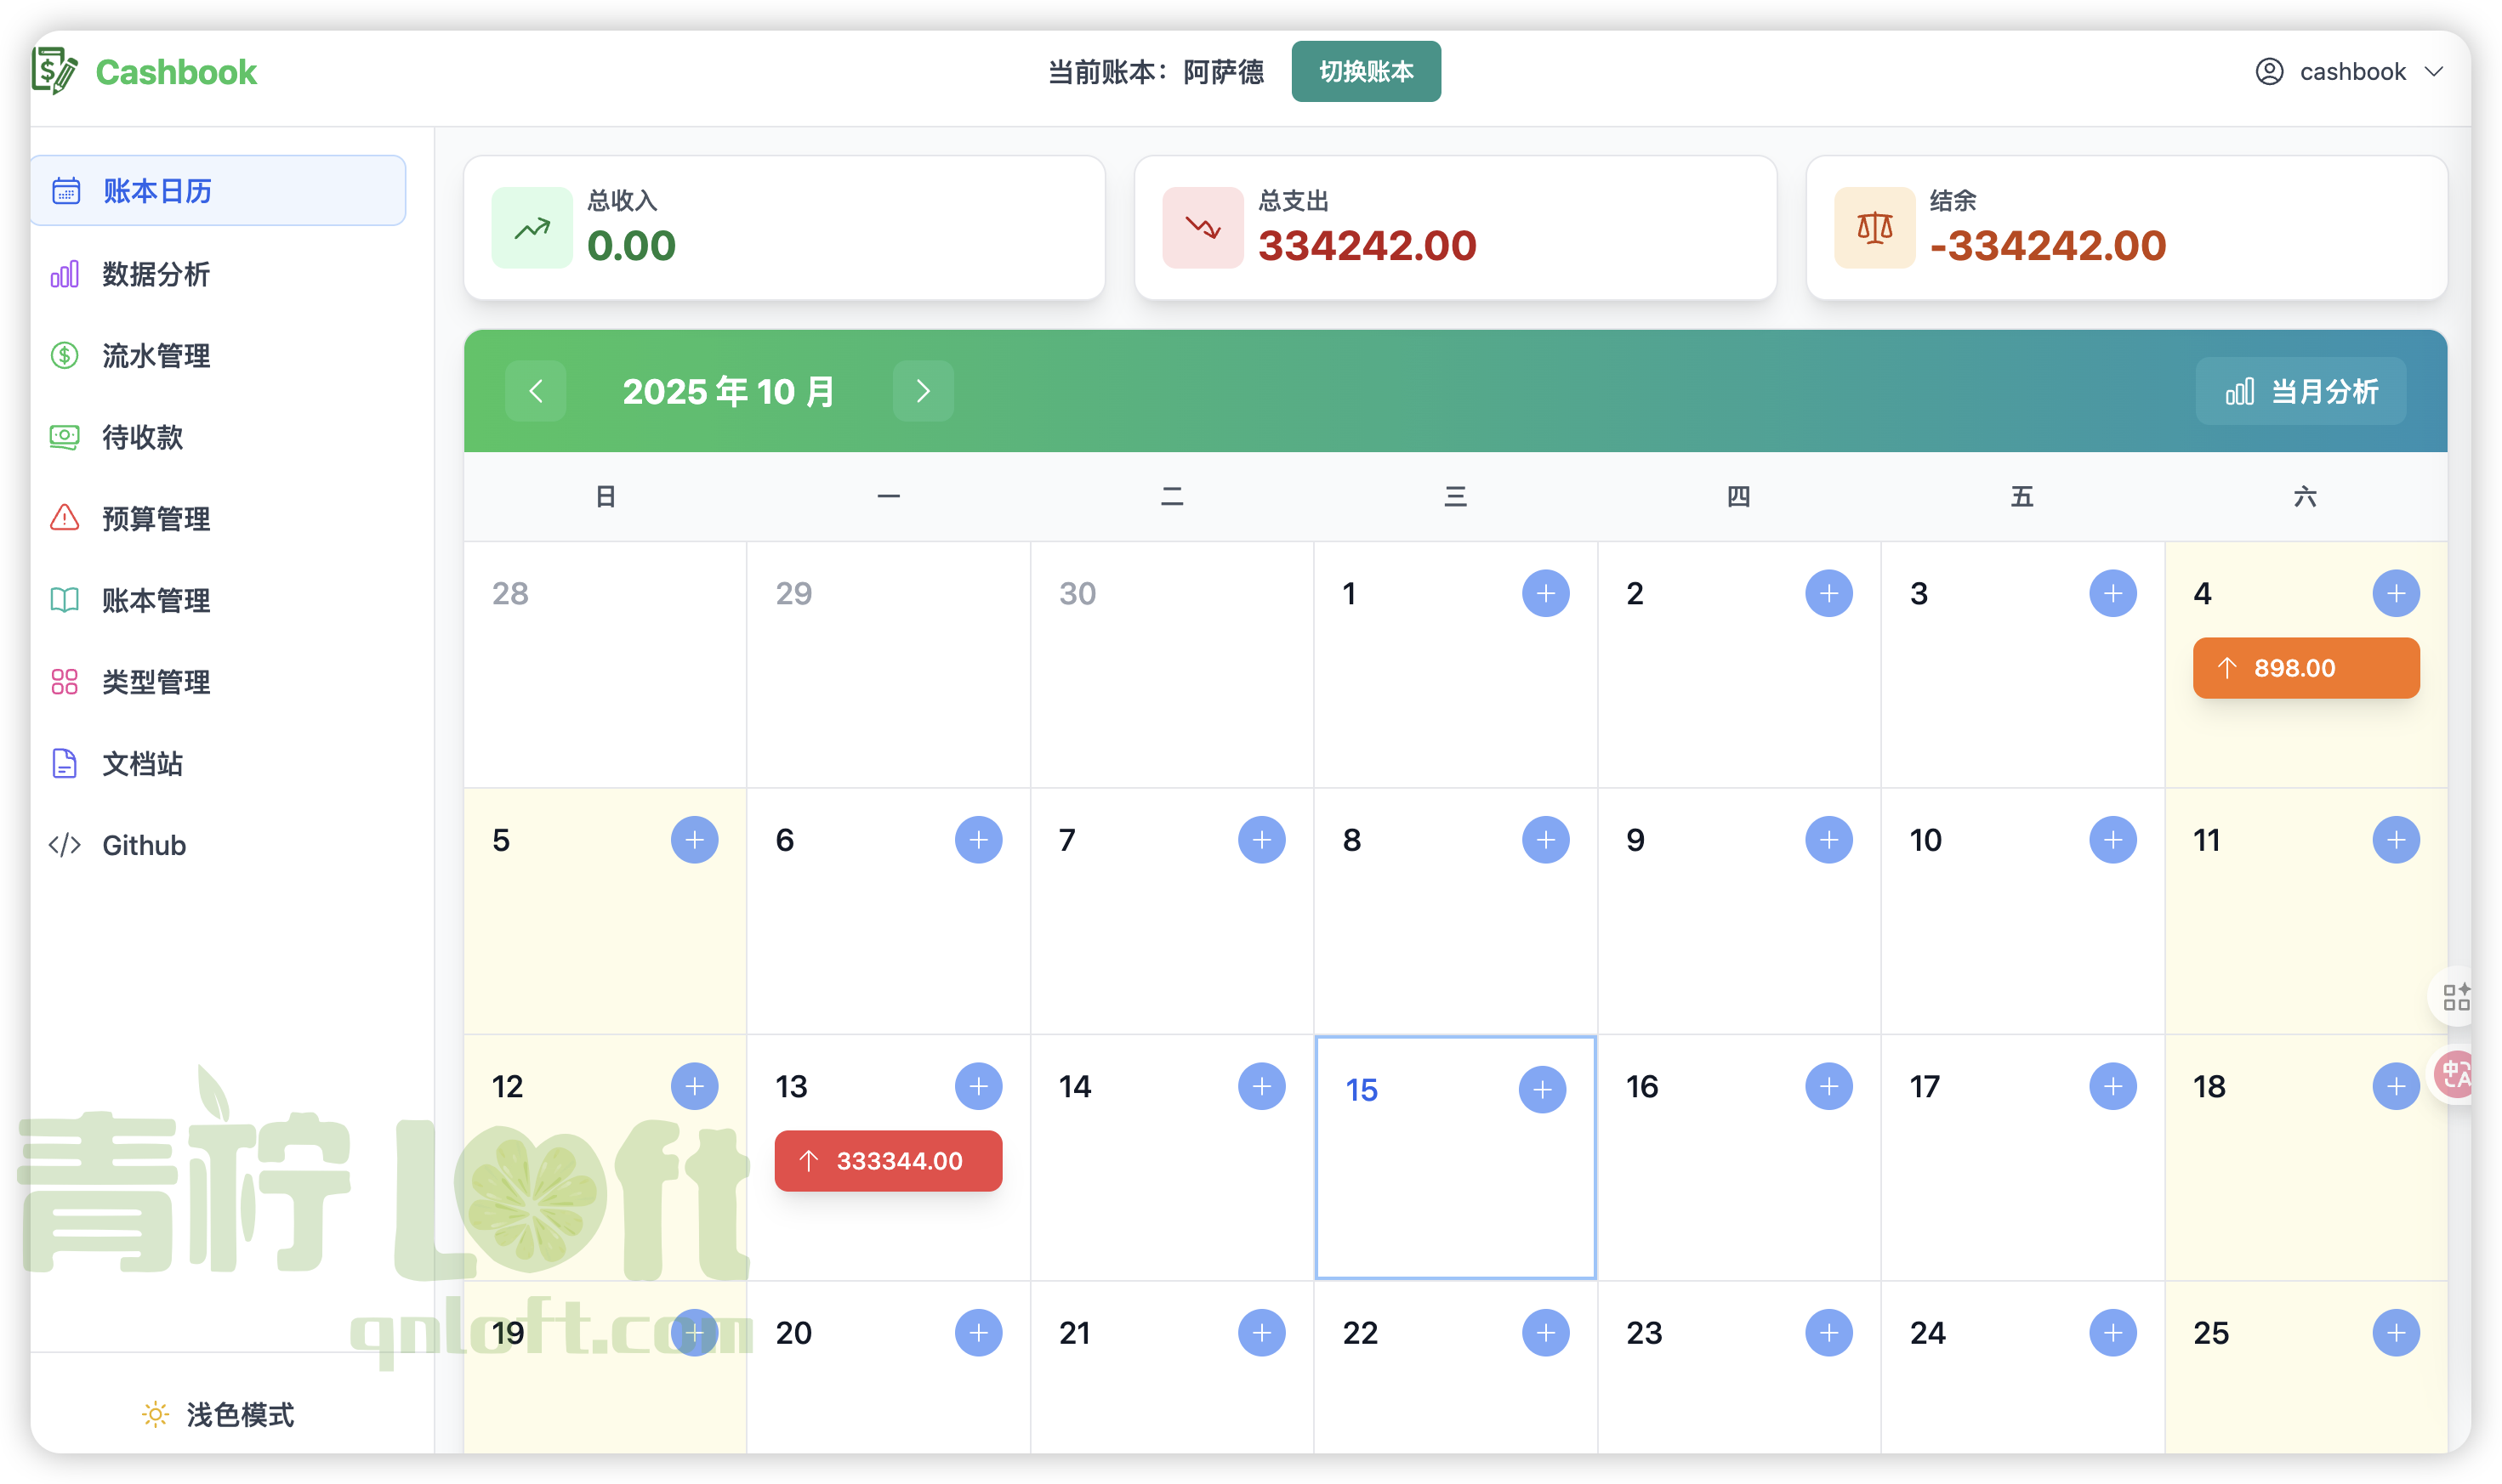Open 当月分析 for October
Screen dimensions: 2502x1484
point(2300,391)
